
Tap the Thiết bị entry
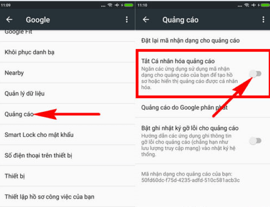coord(14,176)
